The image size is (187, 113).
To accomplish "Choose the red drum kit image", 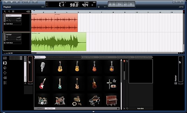I will coord(60,101).
